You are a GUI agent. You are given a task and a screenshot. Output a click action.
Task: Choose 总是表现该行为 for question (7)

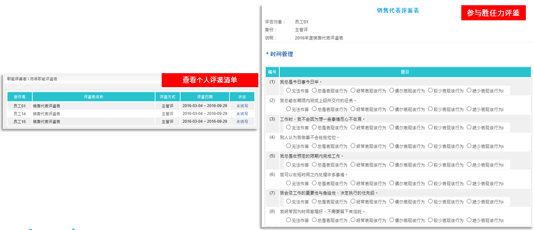tap(314, 202)
